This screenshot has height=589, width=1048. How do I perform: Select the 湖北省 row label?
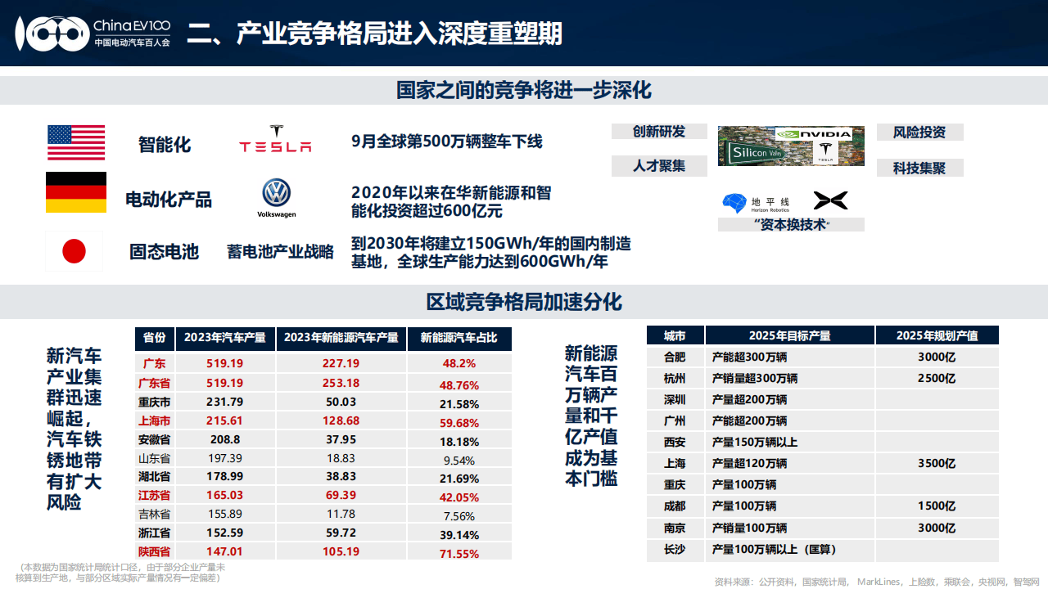[x=154, y=477]
